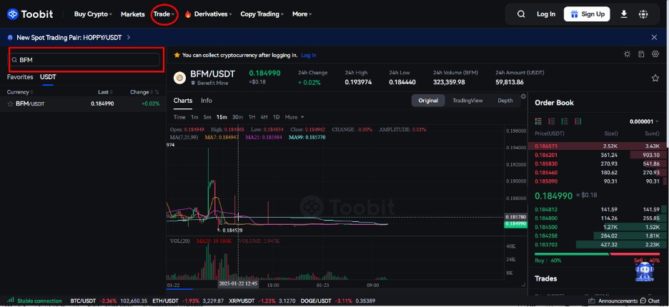Click the BFM coin logo
The width and height of the screenshot is (669, 307).
pos(180,78)
